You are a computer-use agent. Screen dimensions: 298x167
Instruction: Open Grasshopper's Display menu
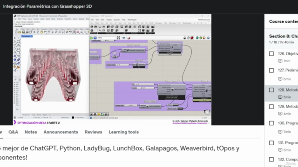109,19
